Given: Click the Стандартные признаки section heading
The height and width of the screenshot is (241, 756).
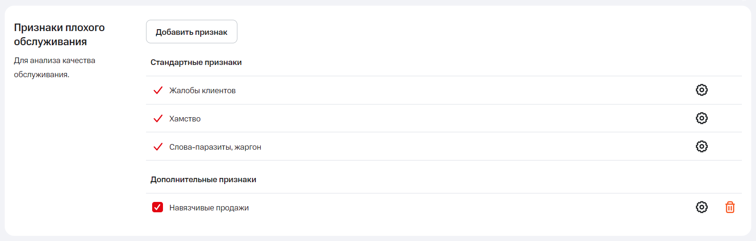Looking at the screenshot, I should coord(196,62).
